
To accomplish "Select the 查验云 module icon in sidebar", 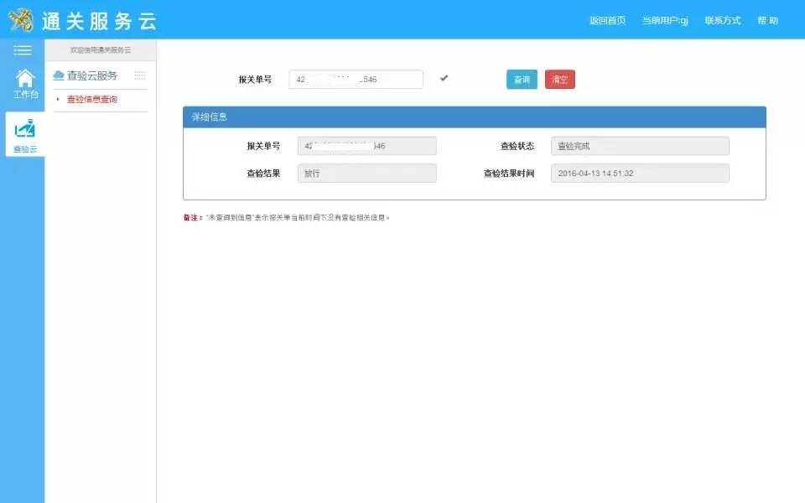I will coord(23,130).
